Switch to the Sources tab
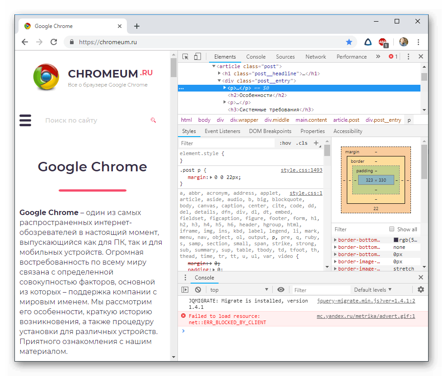Screen dimensions: 443x376 285,57
